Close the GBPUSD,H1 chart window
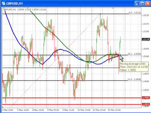 148,3
